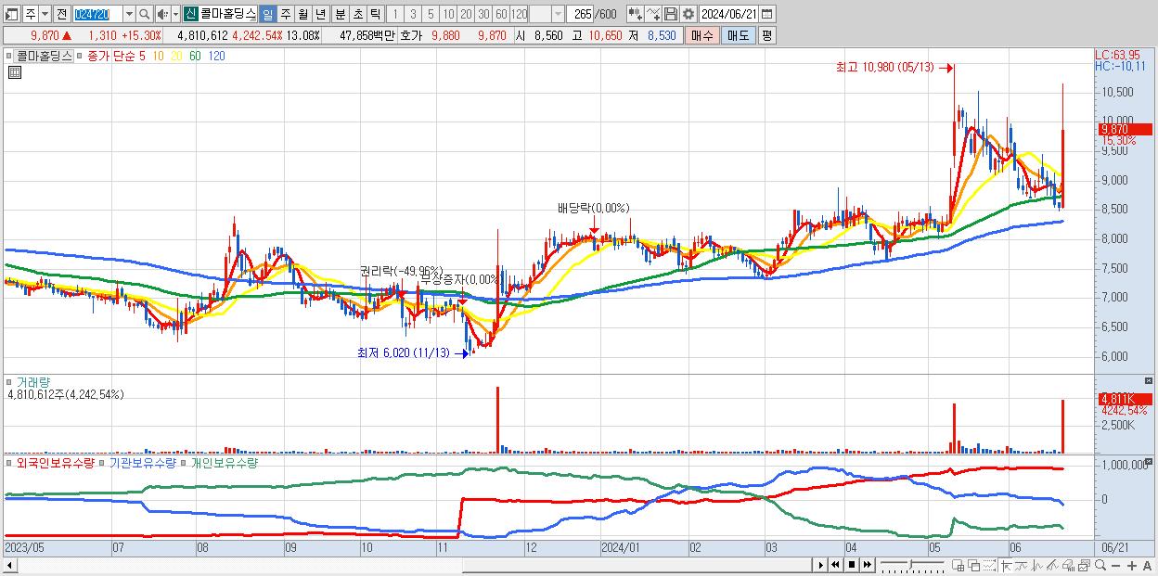The width and height of the screenshot is (1158, 576).
Task: Click the 5-day moving average legend number
Action: 142,56
